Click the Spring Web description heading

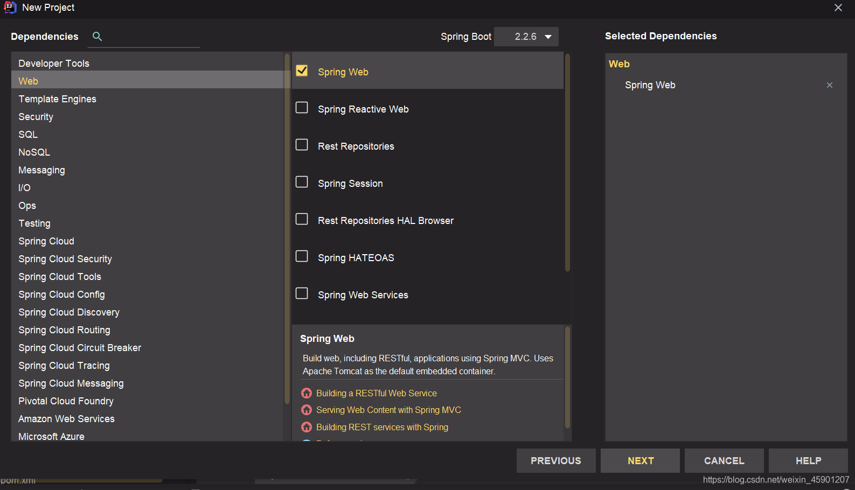(x=327, y=339)
